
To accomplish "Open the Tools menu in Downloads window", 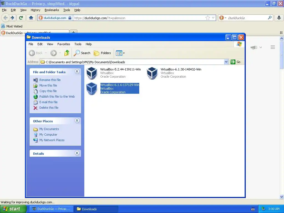I will pos(78,44).
